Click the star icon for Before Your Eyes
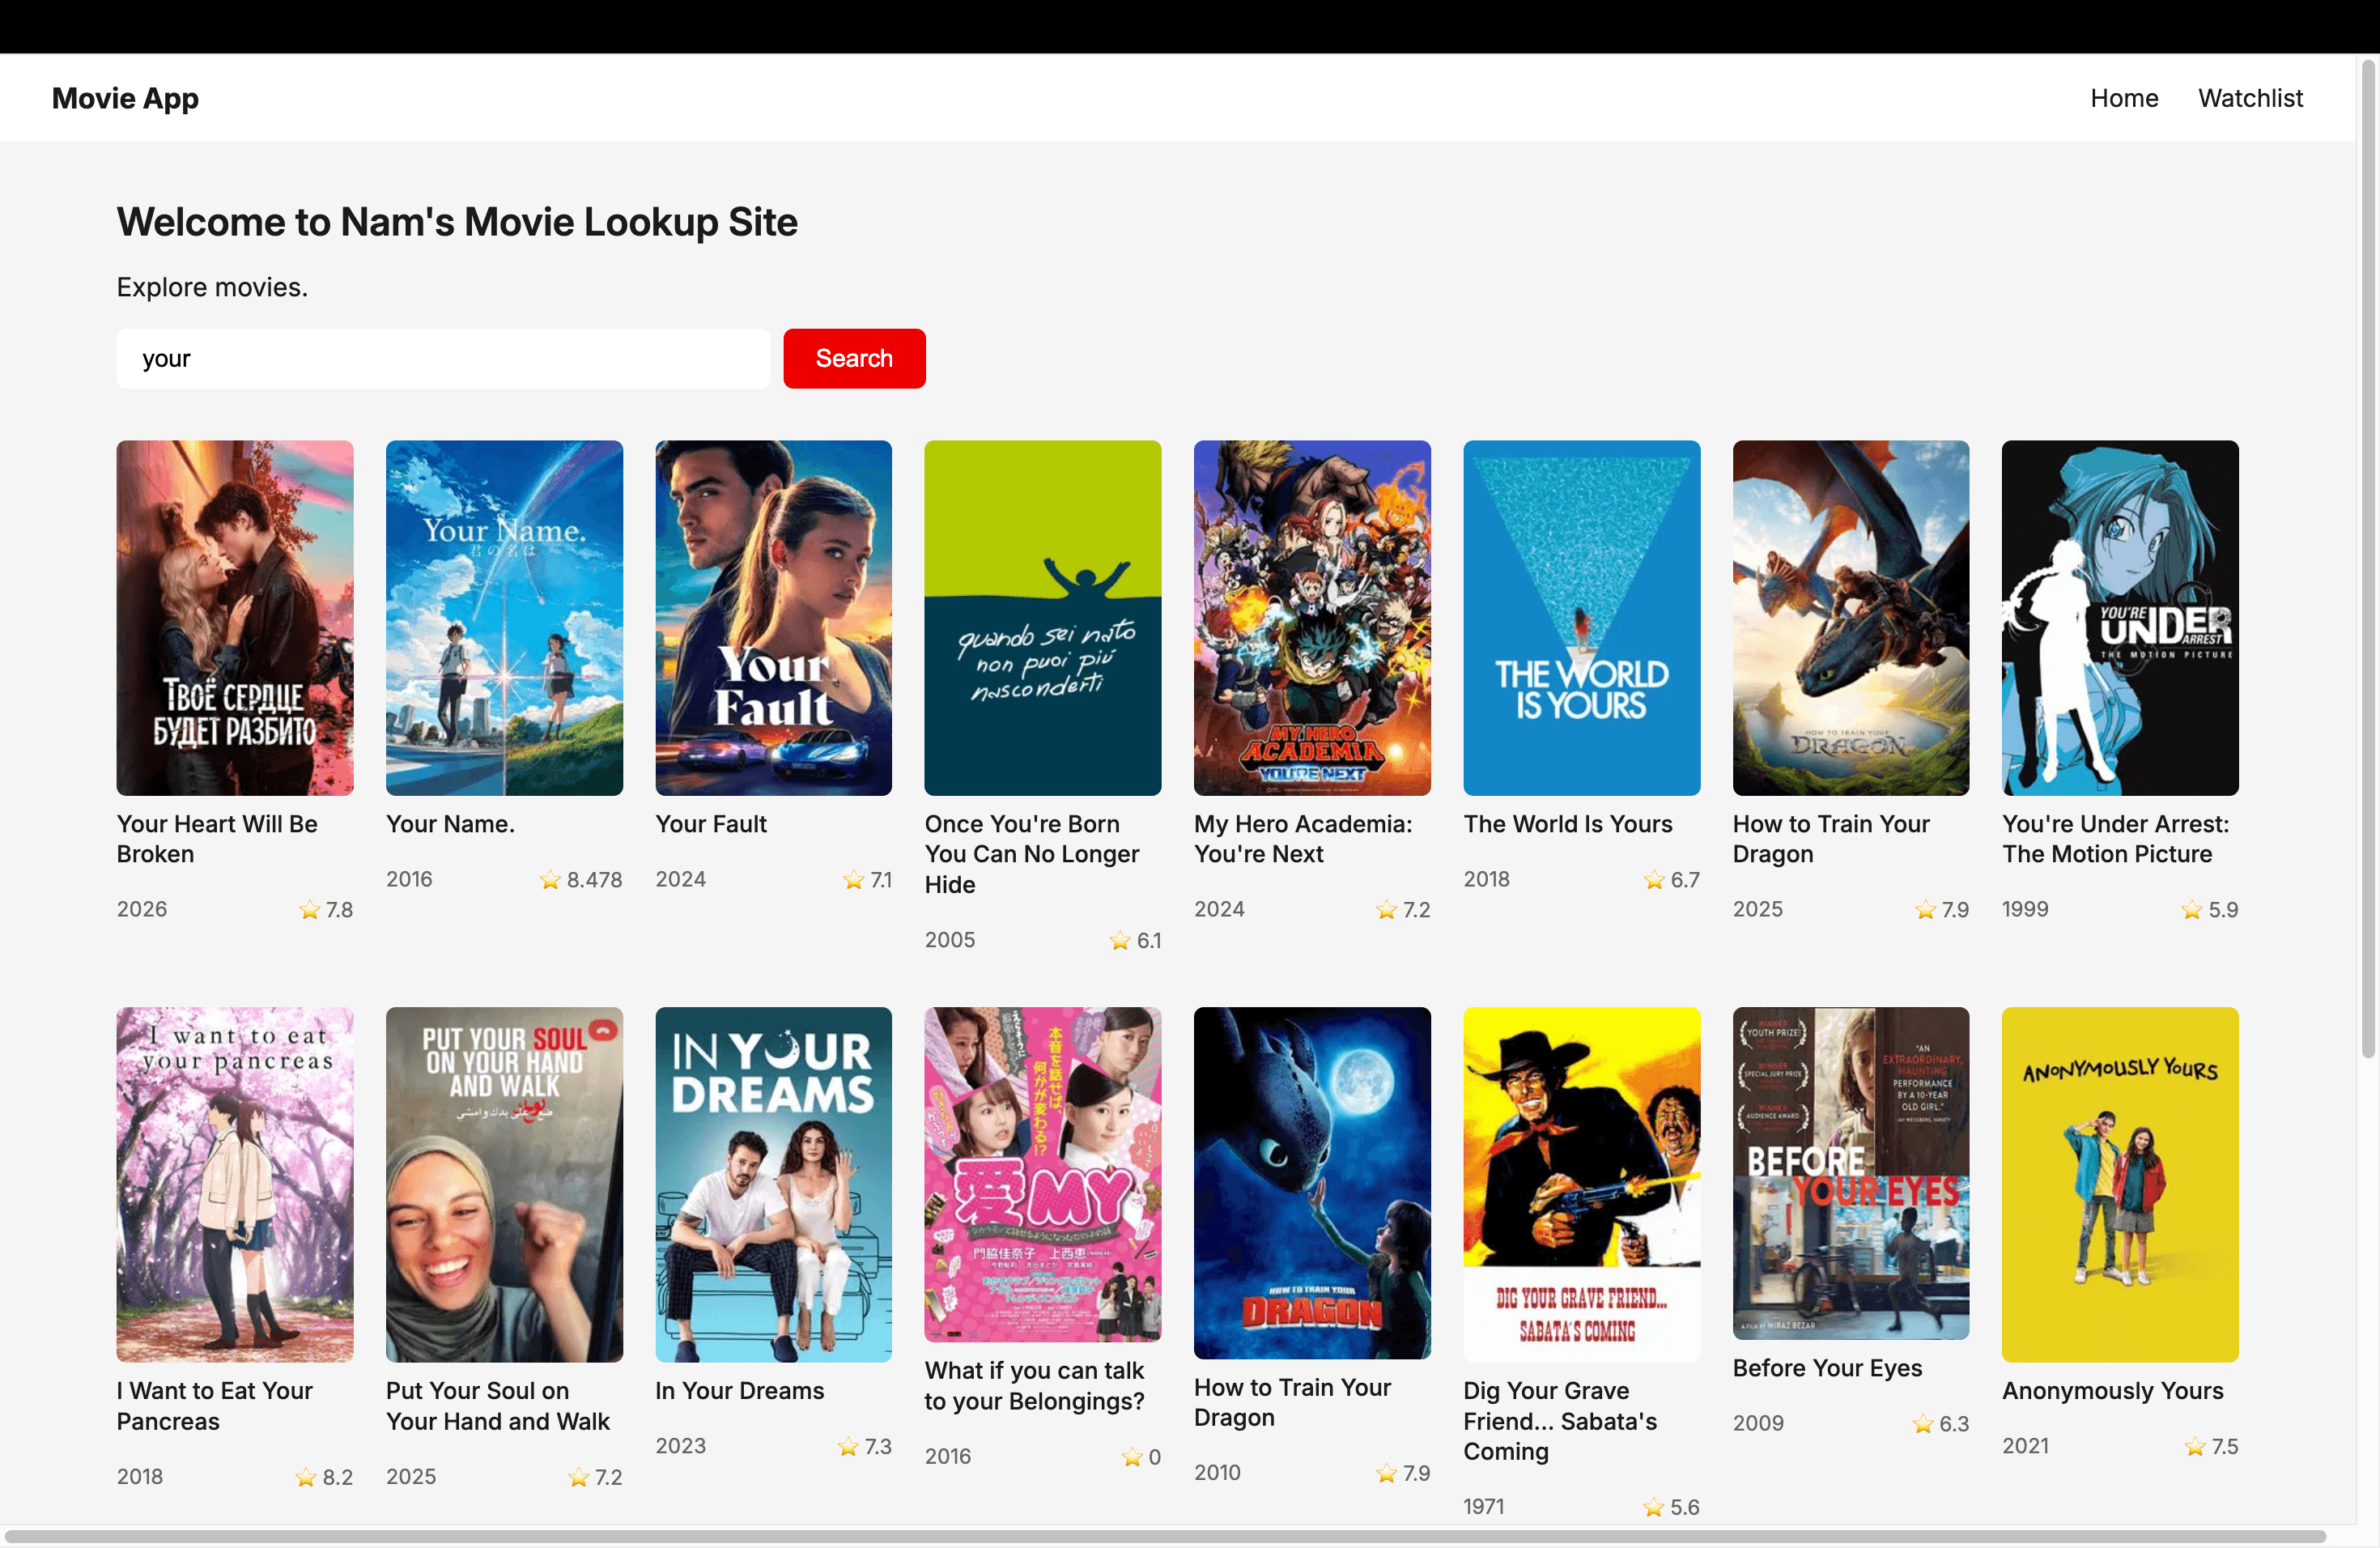The image size is (2380, 1548). coord(1922,1424)
